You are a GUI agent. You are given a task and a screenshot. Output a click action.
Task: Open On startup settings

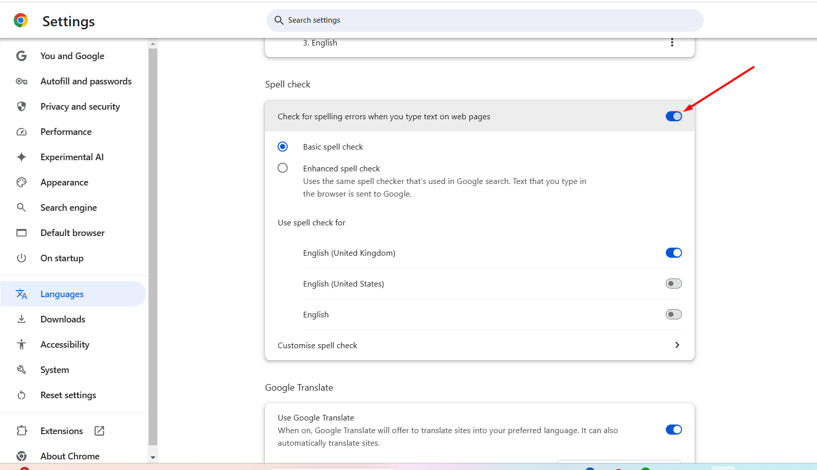click(73, 258)
